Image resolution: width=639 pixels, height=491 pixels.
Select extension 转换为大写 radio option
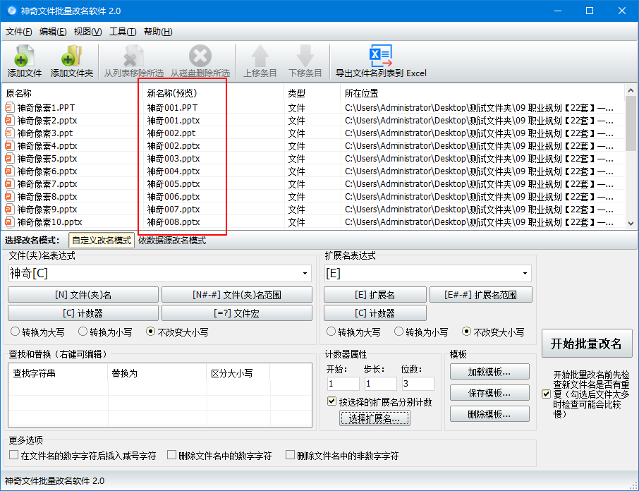pyautogui.click(x=331, y=332)
